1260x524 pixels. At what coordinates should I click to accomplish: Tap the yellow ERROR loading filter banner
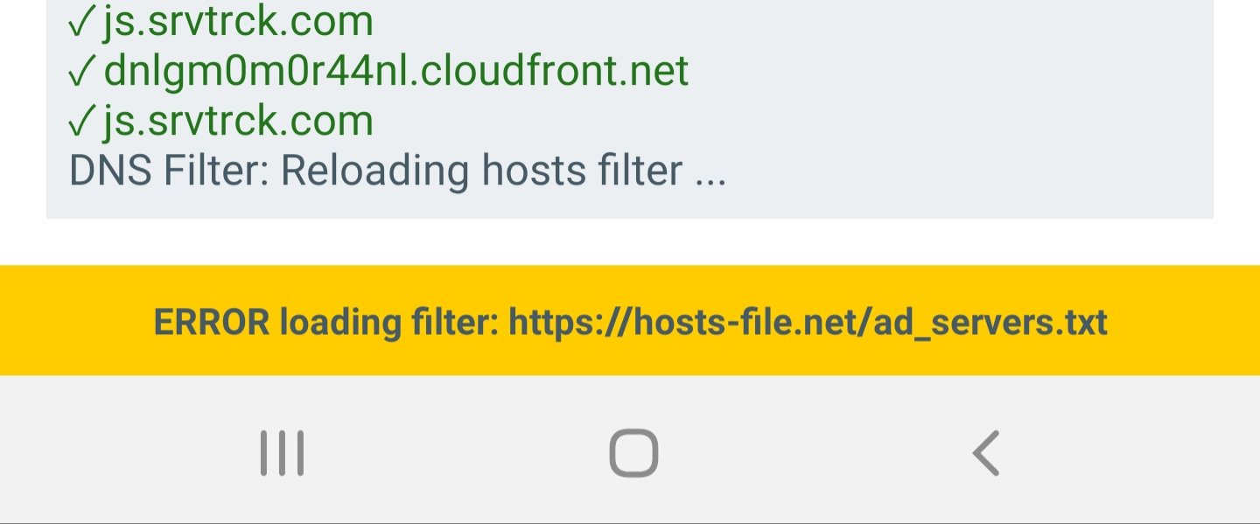pyautogui.click(x=630, y=321)
